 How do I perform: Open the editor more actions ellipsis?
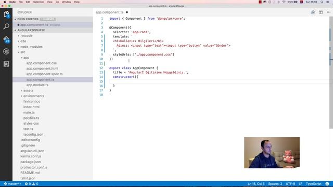328,12
